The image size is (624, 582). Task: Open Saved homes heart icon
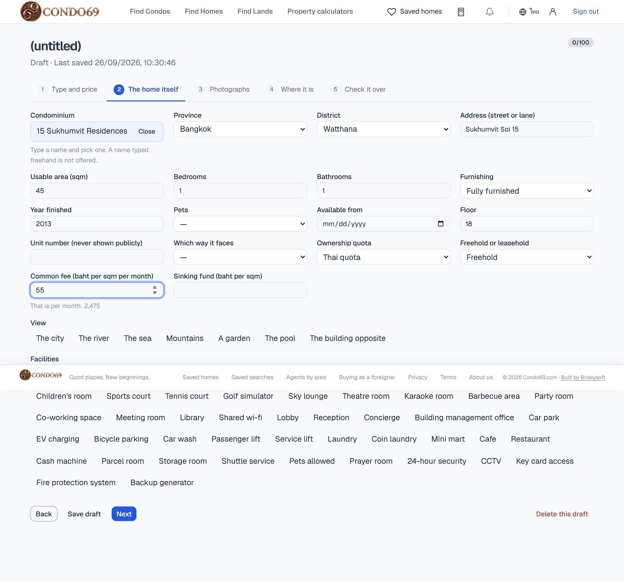click(x=392, y=12)
